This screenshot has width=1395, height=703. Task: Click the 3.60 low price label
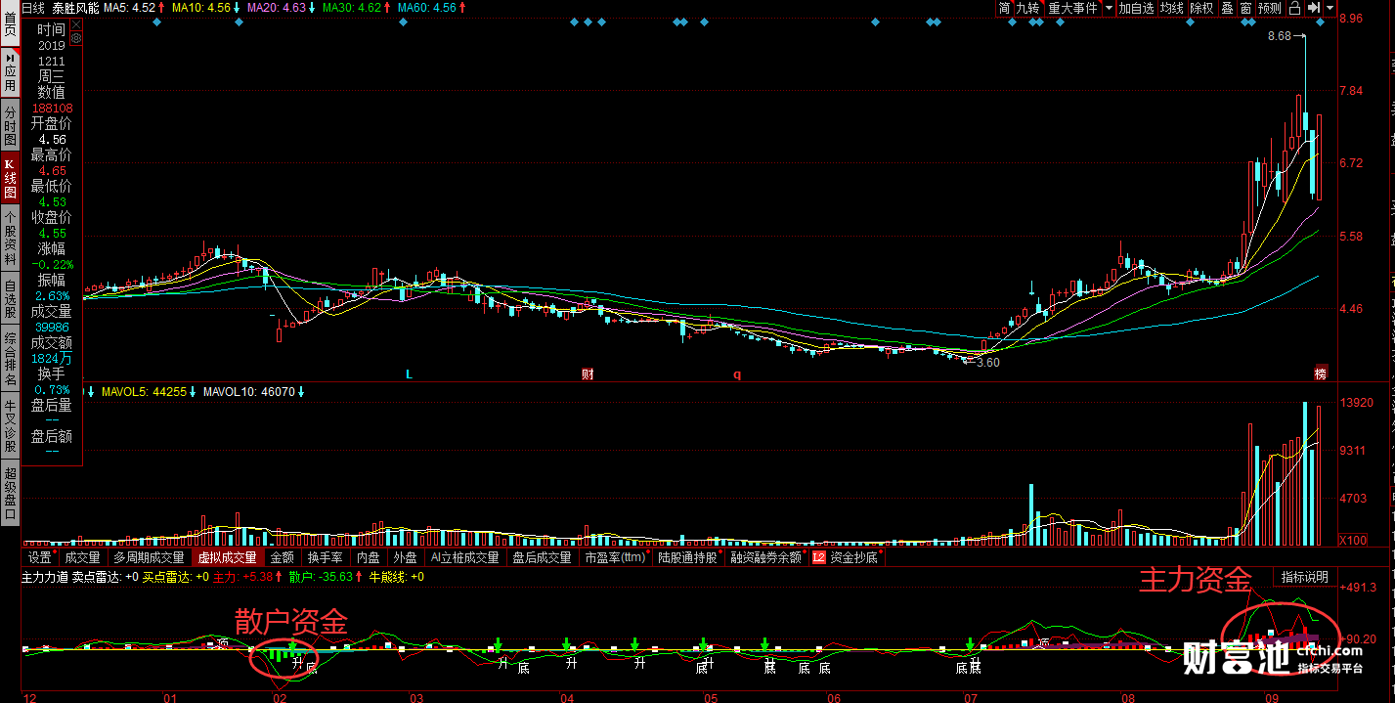(988, 362)
